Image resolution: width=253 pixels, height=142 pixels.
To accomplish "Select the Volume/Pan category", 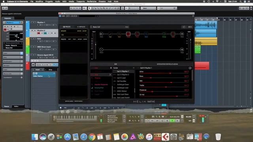I will tap(99, 88).
